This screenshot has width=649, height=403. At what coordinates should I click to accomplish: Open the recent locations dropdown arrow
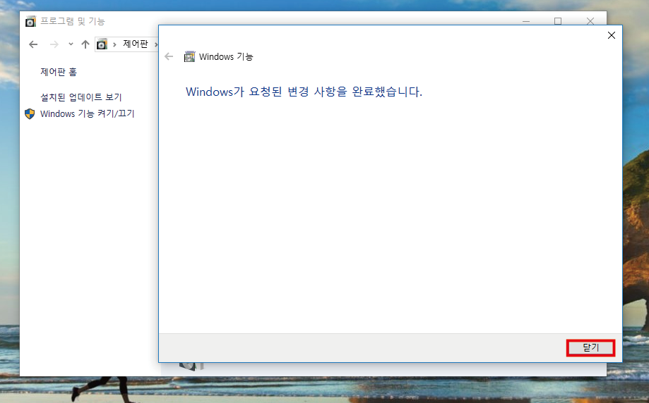[71, 44]
